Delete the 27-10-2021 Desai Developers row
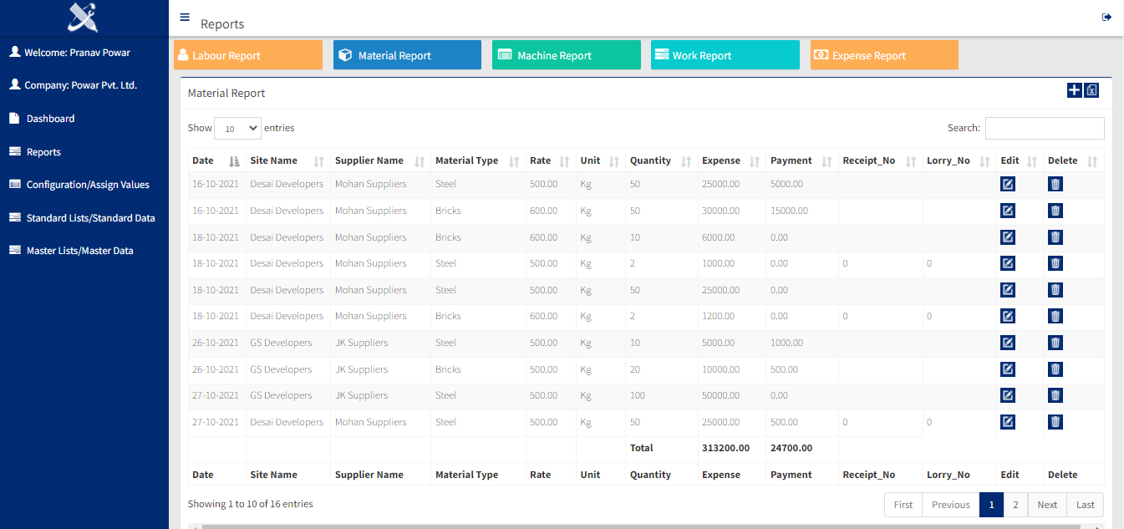 click(x=1055, y=422)
